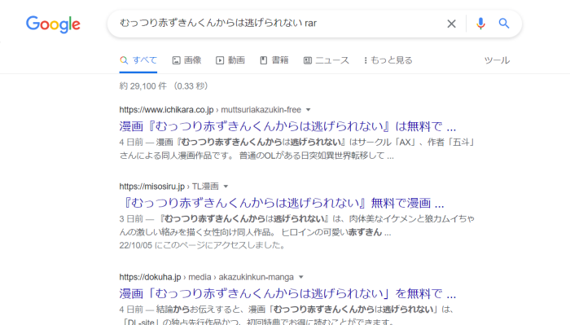Viewport: 570px width, 325px height.
Task: Expand dropdown arrow beside dokuha.jp URL
Action: pos(301,277)
